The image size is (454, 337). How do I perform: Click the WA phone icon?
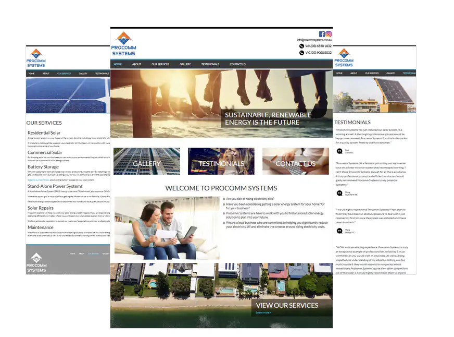coord(301,46)
